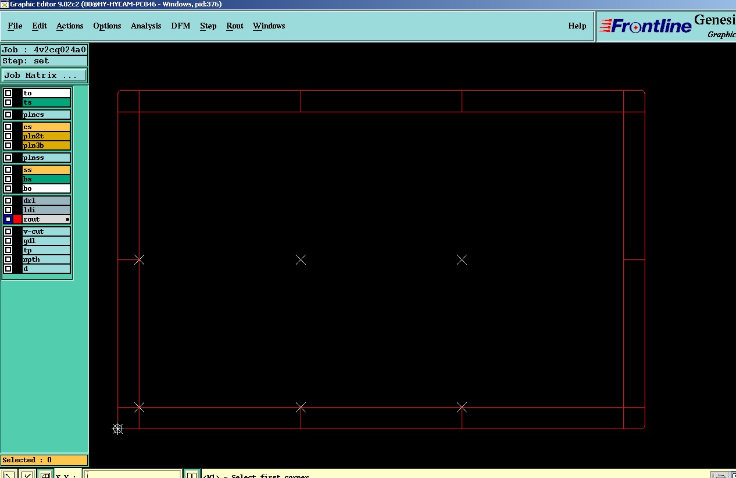The width and height of the screenshot is (736, 478).
Task: Open the Options menu
Action: pos(107,26)
